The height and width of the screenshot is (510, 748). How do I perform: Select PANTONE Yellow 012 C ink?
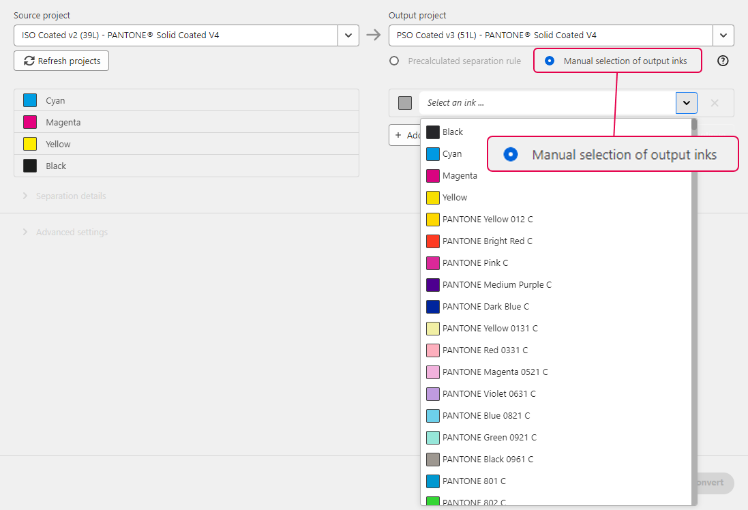(556, 220)
